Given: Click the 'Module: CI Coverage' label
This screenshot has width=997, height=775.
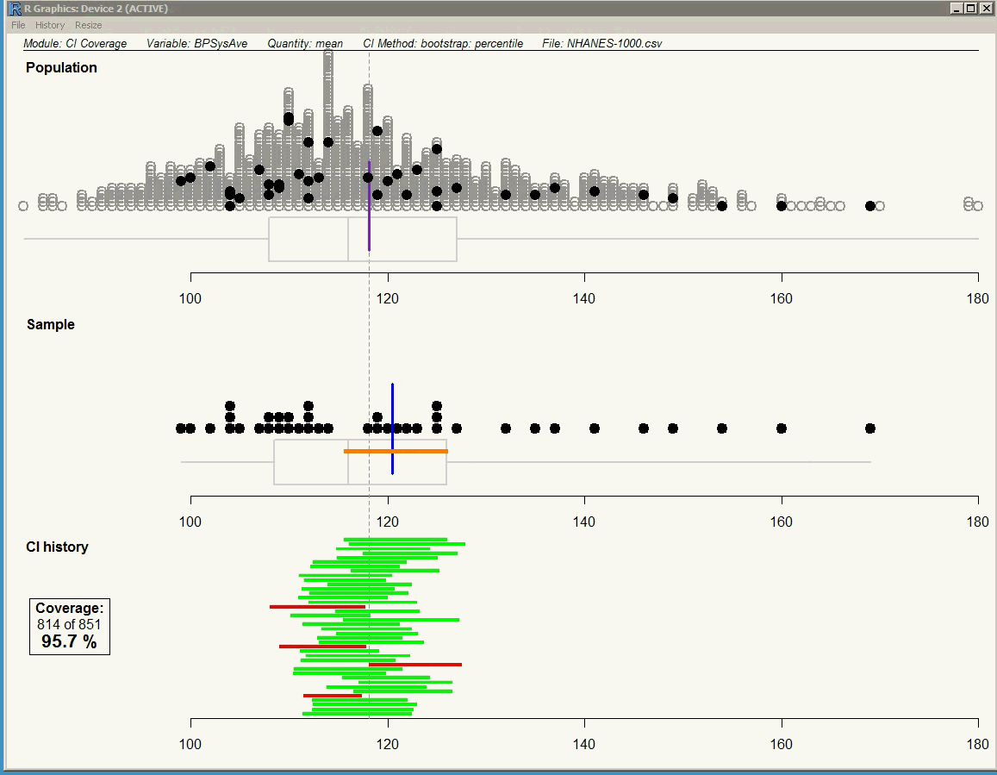Looking at the screenshot, I should (75, 43).
